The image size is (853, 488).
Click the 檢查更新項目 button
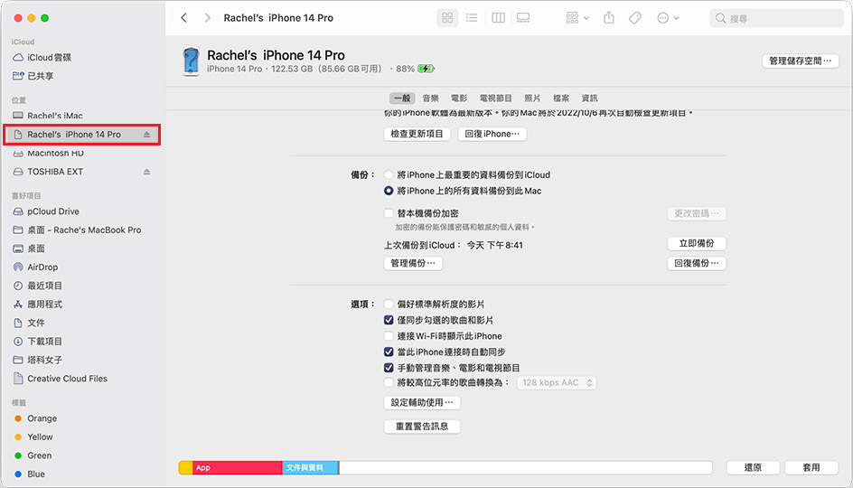(417, 134)
